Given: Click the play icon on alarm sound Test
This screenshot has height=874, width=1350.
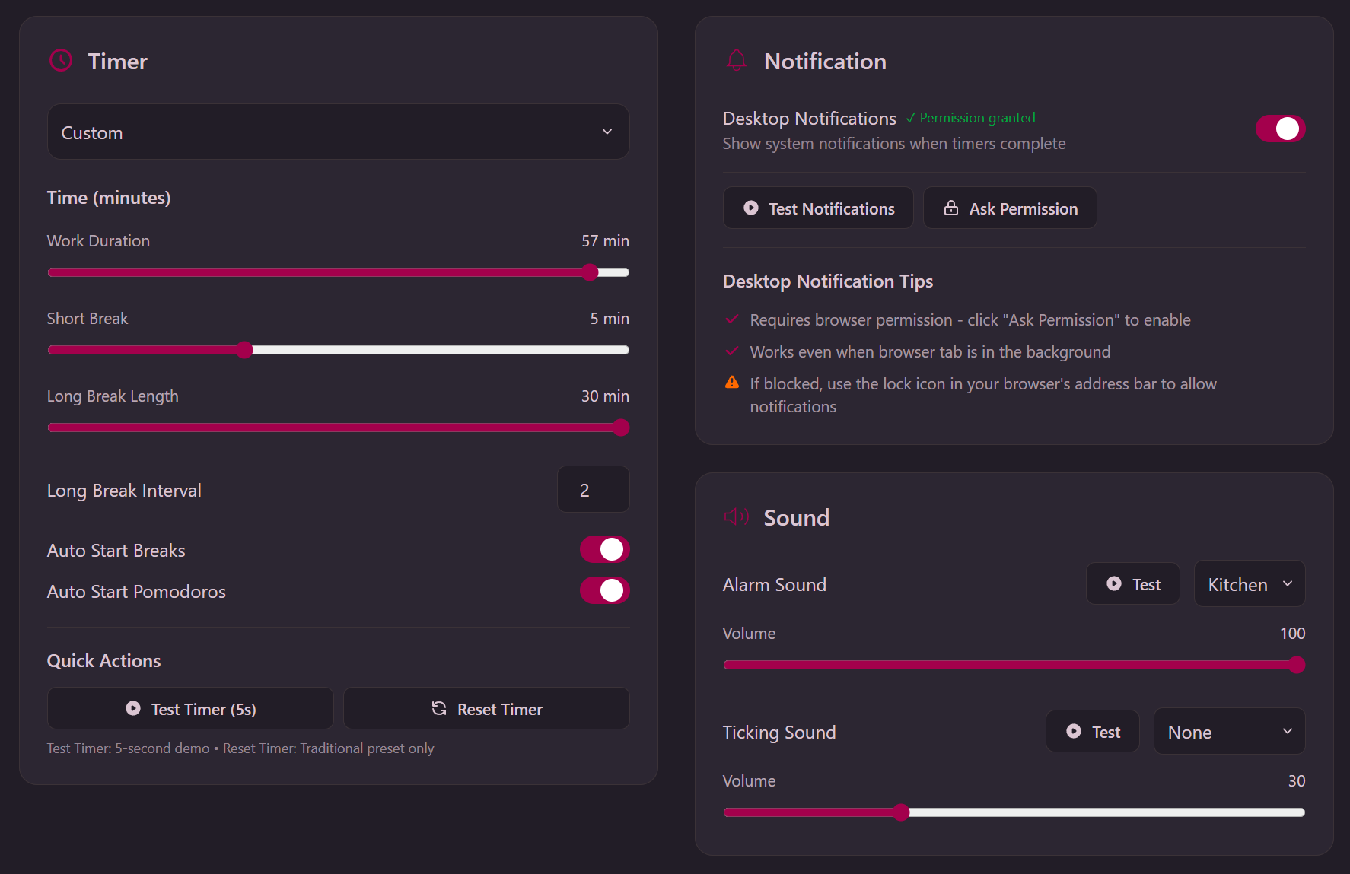Looking at the screenshot, I should (1113, 583).
